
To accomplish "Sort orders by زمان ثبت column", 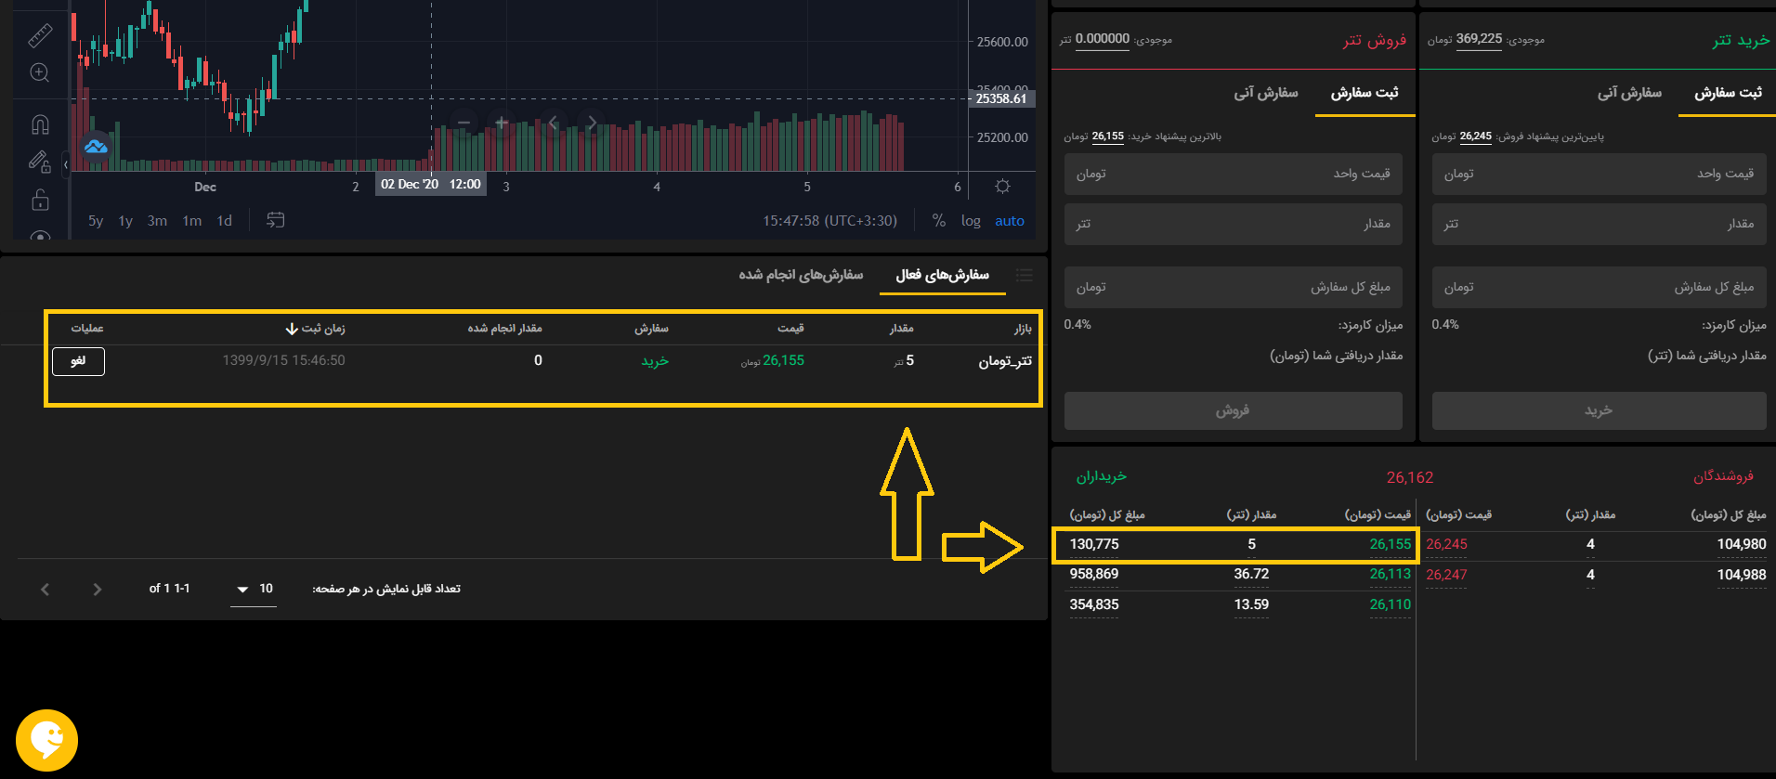I will point(315,329).
